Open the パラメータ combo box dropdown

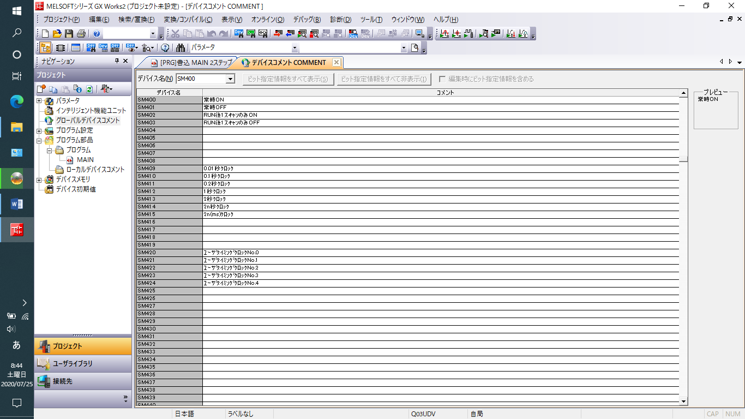pyautogui.click(x=295, y=47)
